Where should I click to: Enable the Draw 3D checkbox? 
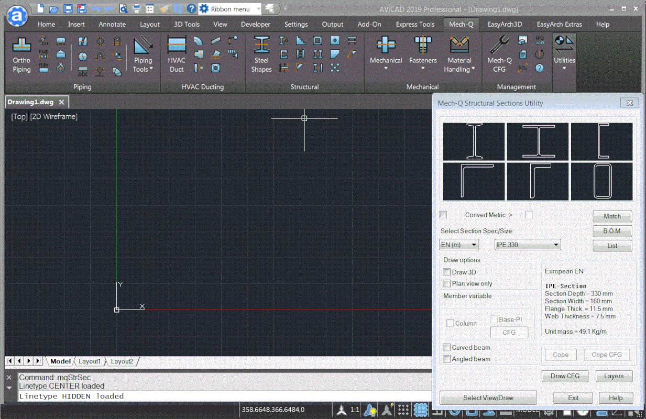446,272
